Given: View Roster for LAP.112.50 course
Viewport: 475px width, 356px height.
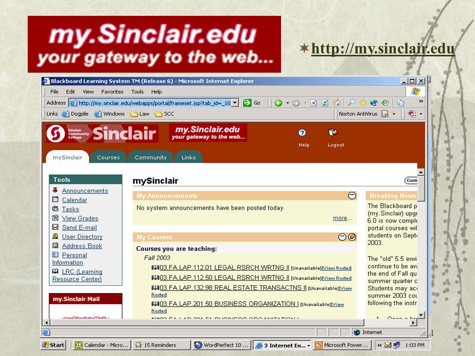Looking at the screenshot, I should coord(336,278).
